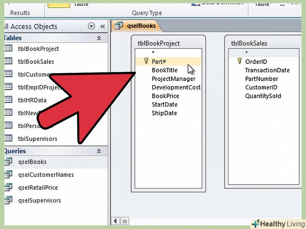This screenshot has height=229, width=306.
Task: Click the key icon next to OrderID
Action: 240,61
